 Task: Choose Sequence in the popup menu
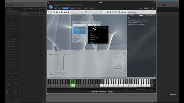click(98, 39)
